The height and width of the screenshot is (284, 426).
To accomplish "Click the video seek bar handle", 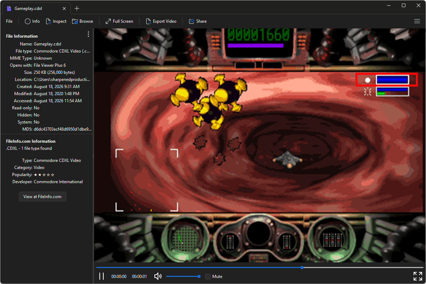I will click(x=302, y=267).
